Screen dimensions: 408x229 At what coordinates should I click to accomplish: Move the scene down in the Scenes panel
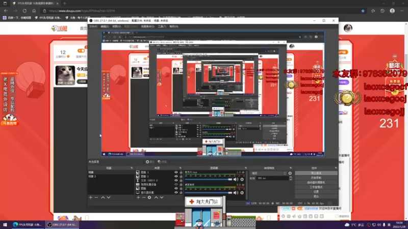(109, 197)
